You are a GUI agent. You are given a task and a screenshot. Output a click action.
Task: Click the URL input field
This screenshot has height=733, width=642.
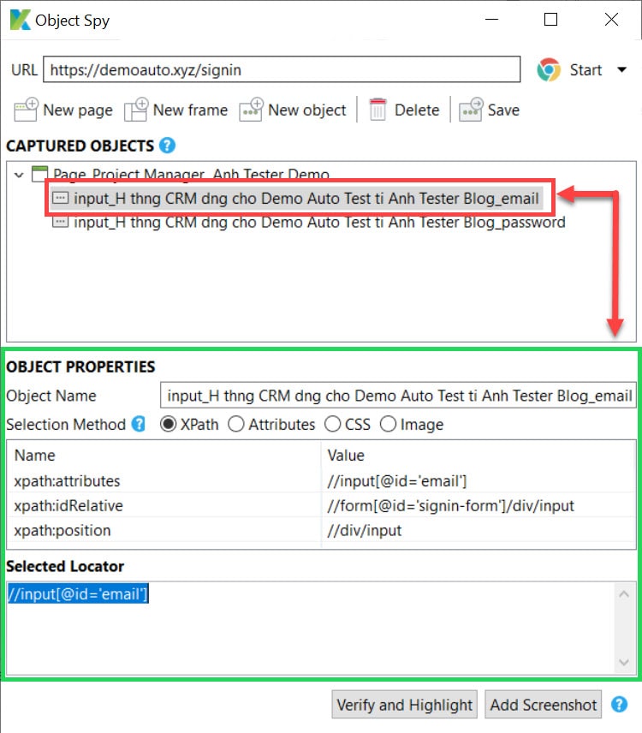[x=282, y=69]
